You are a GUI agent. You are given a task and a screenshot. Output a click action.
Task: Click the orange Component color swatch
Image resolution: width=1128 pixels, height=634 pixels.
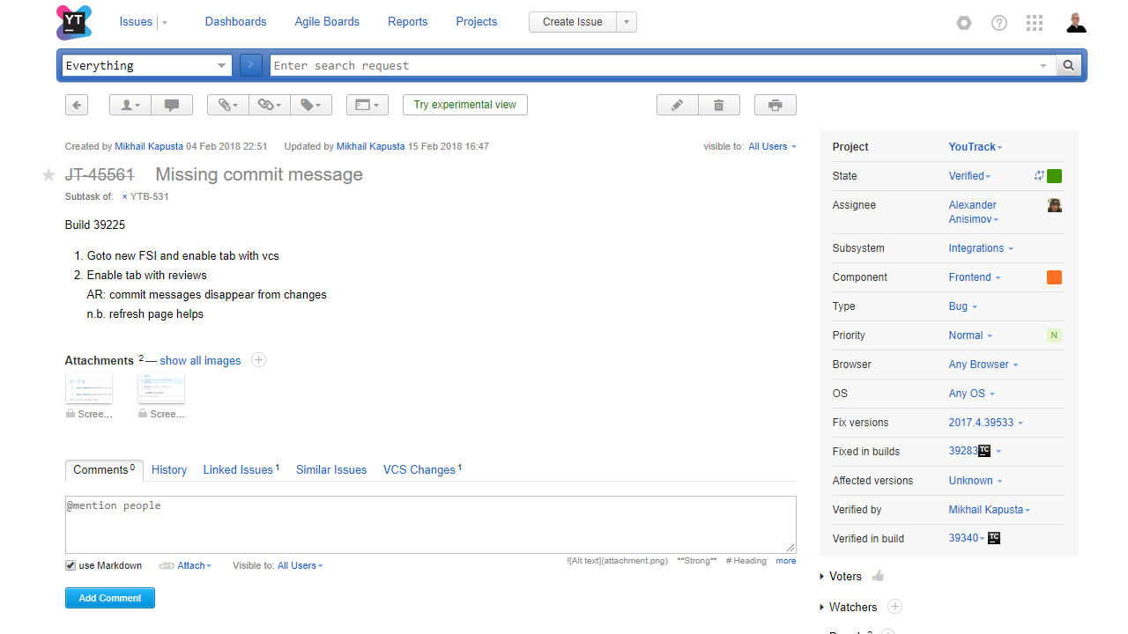coord(1055,277)
